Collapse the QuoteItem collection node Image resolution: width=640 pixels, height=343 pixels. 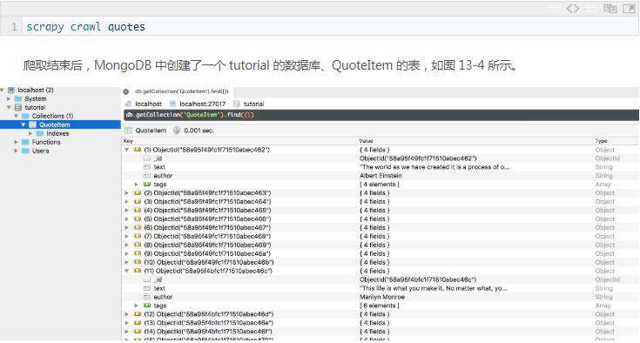[x=24, y=124]
